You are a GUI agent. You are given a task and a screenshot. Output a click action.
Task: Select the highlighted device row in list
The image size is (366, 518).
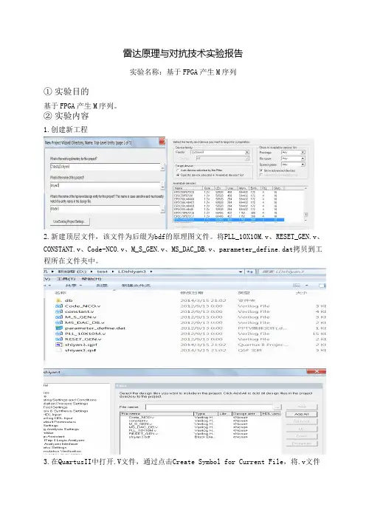pyautogui.click(x=229, y=220)
